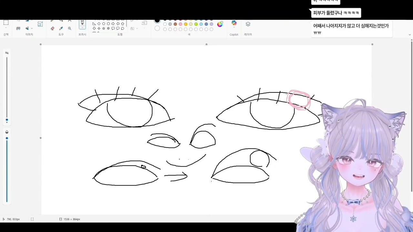Click the flip image icon
The height and width of the screenshot is (232, 413).
pos(27,28)
